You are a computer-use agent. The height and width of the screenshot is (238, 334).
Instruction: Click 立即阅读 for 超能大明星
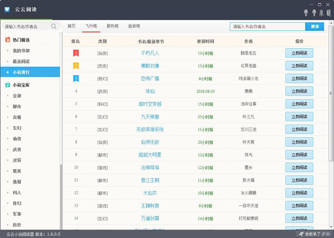[299, 155]
